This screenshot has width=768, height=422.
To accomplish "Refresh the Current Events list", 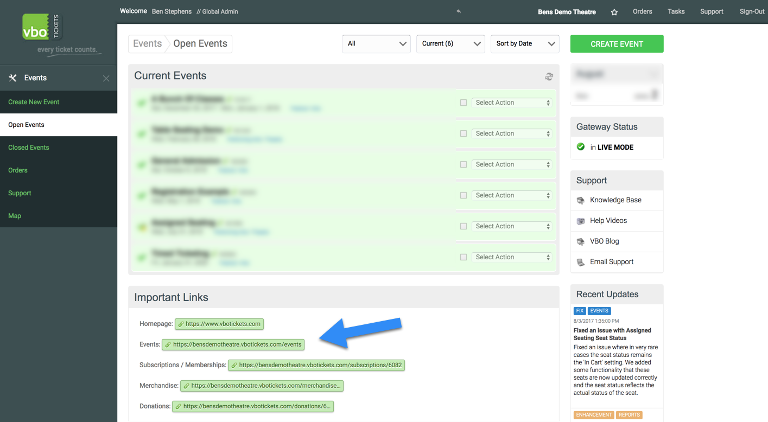I will tap(549, 76).
